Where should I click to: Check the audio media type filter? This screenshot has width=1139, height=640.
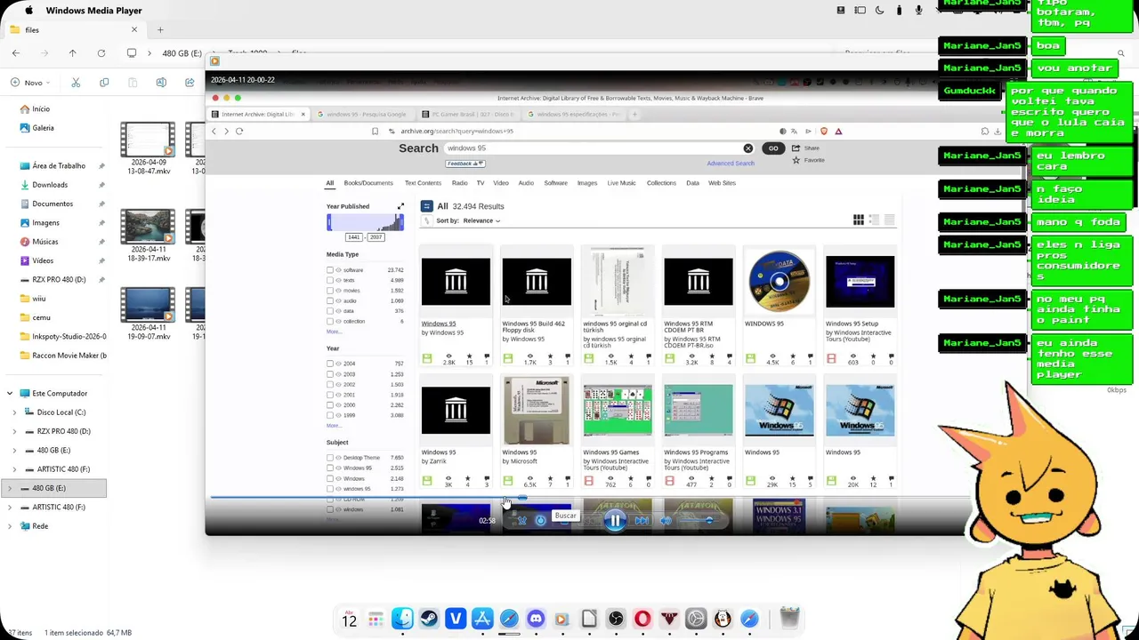click(330, 300)
